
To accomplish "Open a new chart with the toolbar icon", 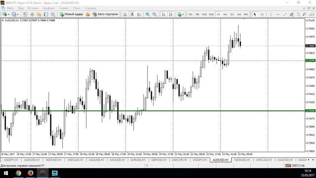I will click(x=4, y=14).
